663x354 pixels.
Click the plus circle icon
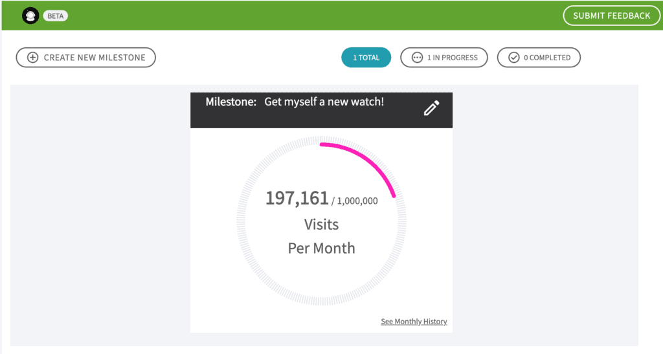32,58
